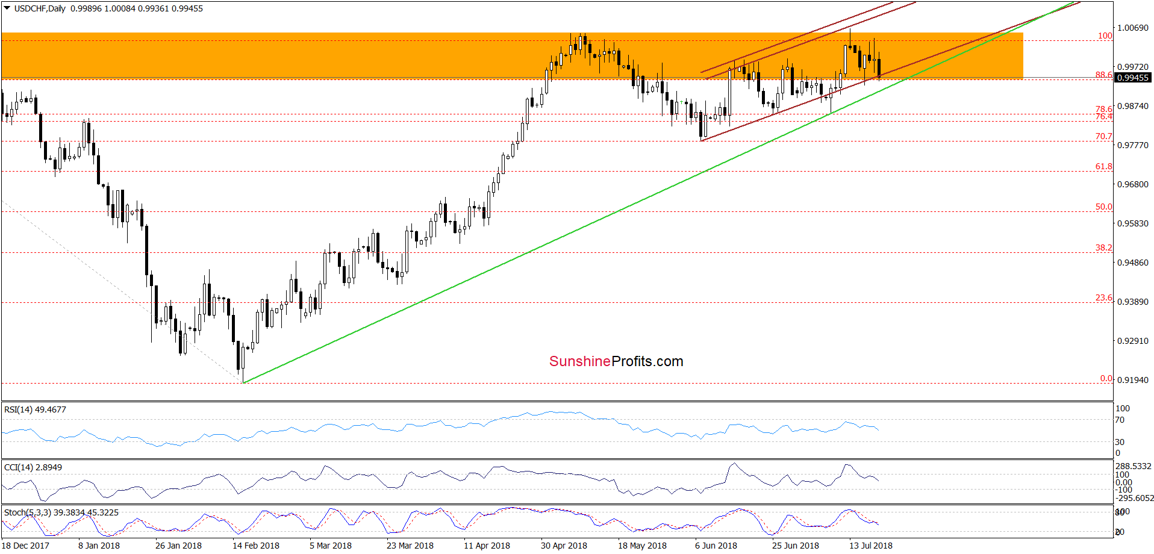The height and width of the screenshot is (554, 1154).
Task: Click the 18 Dec 2017 date label
Action: (x=26, y=546)
